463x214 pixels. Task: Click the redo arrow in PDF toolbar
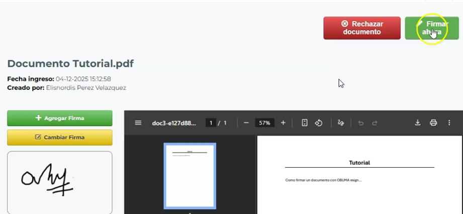(375, 123)
